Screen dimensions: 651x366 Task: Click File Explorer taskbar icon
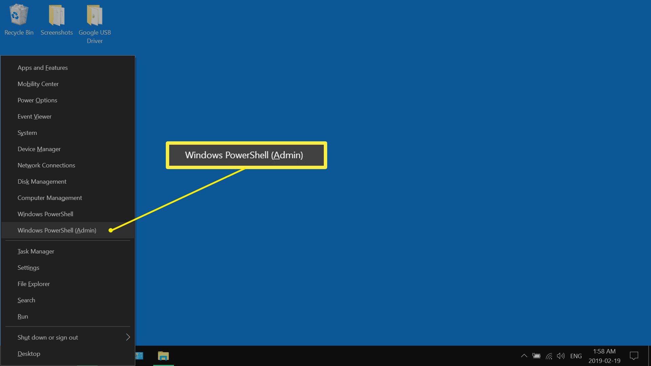[x=163, y=356]
